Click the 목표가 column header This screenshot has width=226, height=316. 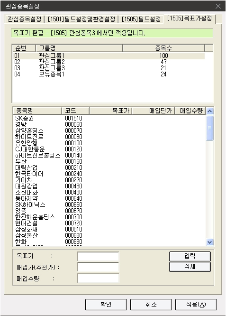pos(110,111)
